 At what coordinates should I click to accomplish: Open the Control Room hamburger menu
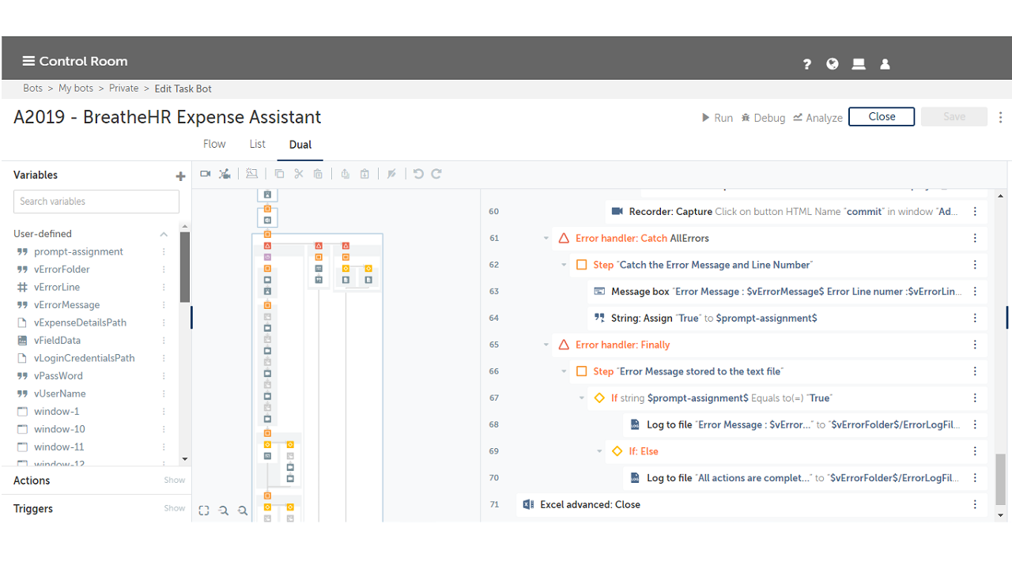pyautogui.click(x=28, y=62)
